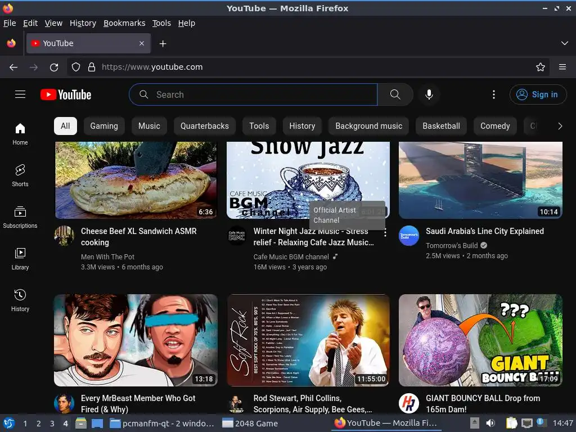Image resolution: width=576 pixels, height=432 pixels.
Task: Open the Bookmarks menu
Action: coord(124,23)
